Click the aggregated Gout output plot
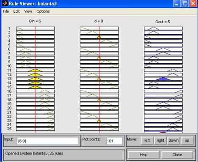The image size is (198, 162). click(163, 132)
